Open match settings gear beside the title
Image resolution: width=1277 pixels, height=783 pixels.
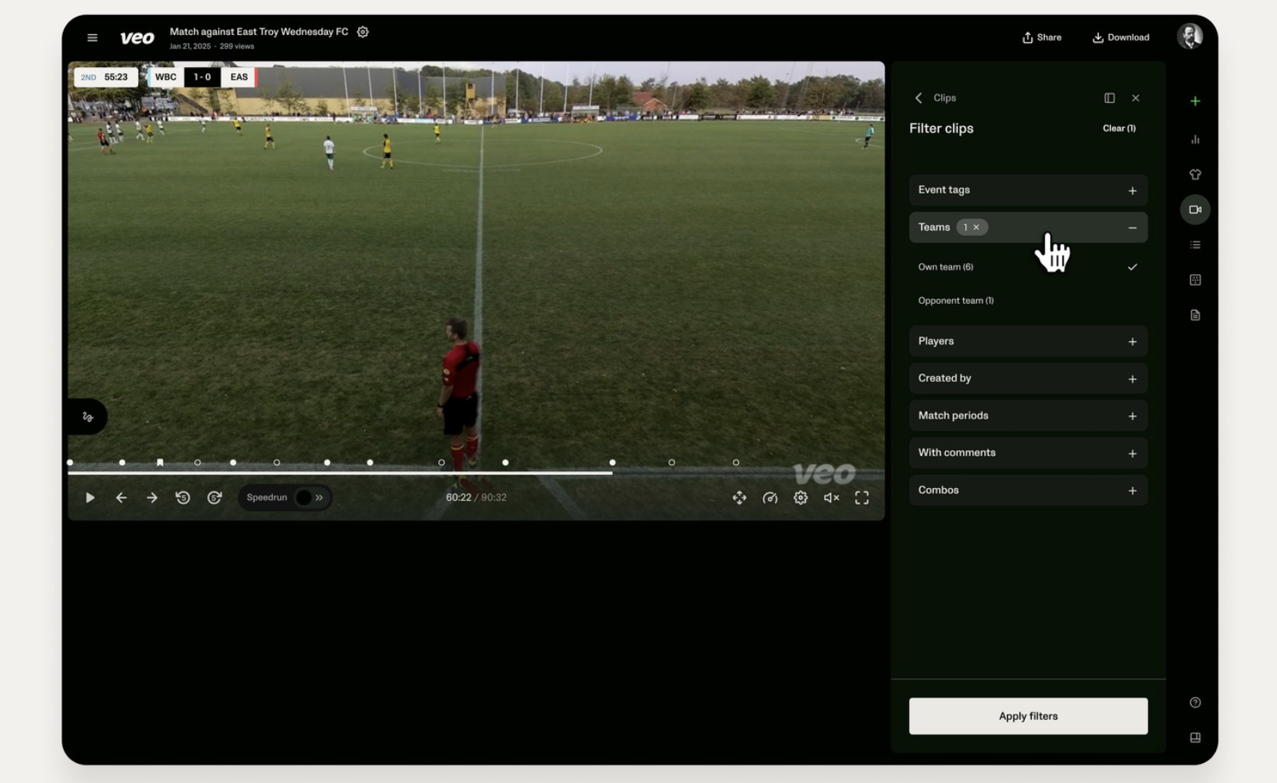pyautogui.click(x=363, y=32)
